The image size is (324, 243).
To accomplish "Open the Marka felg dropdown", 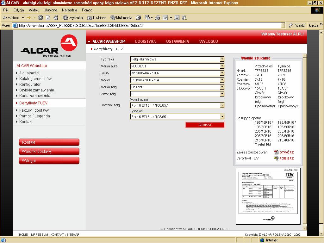I will (177, 87).
